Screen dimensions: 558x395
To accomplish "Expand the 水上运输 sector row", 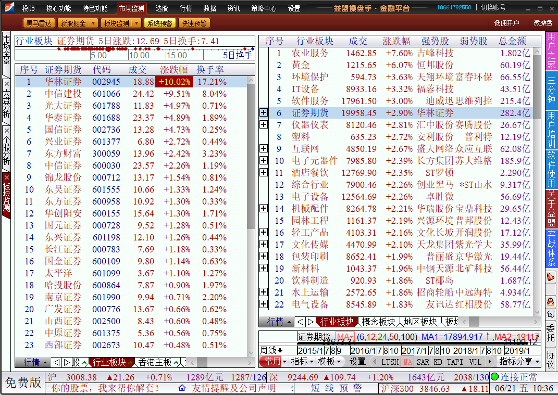I will [x=263, y=292].
